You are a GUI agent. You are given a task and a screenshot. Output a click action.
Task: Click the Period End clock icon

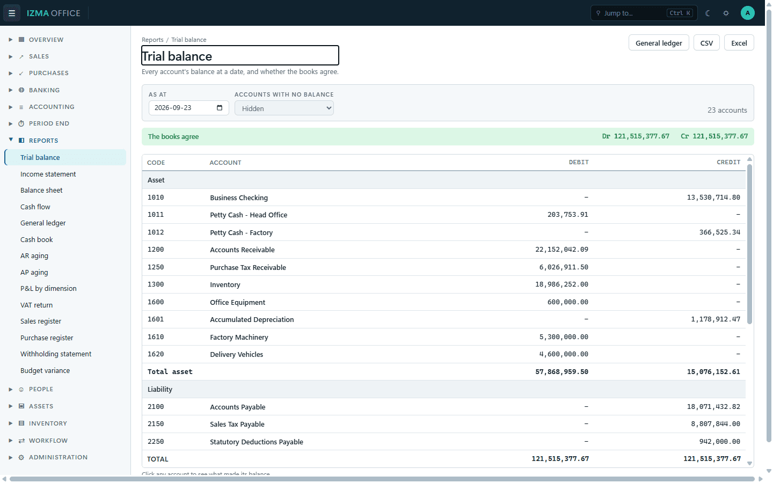coord(21,123)
